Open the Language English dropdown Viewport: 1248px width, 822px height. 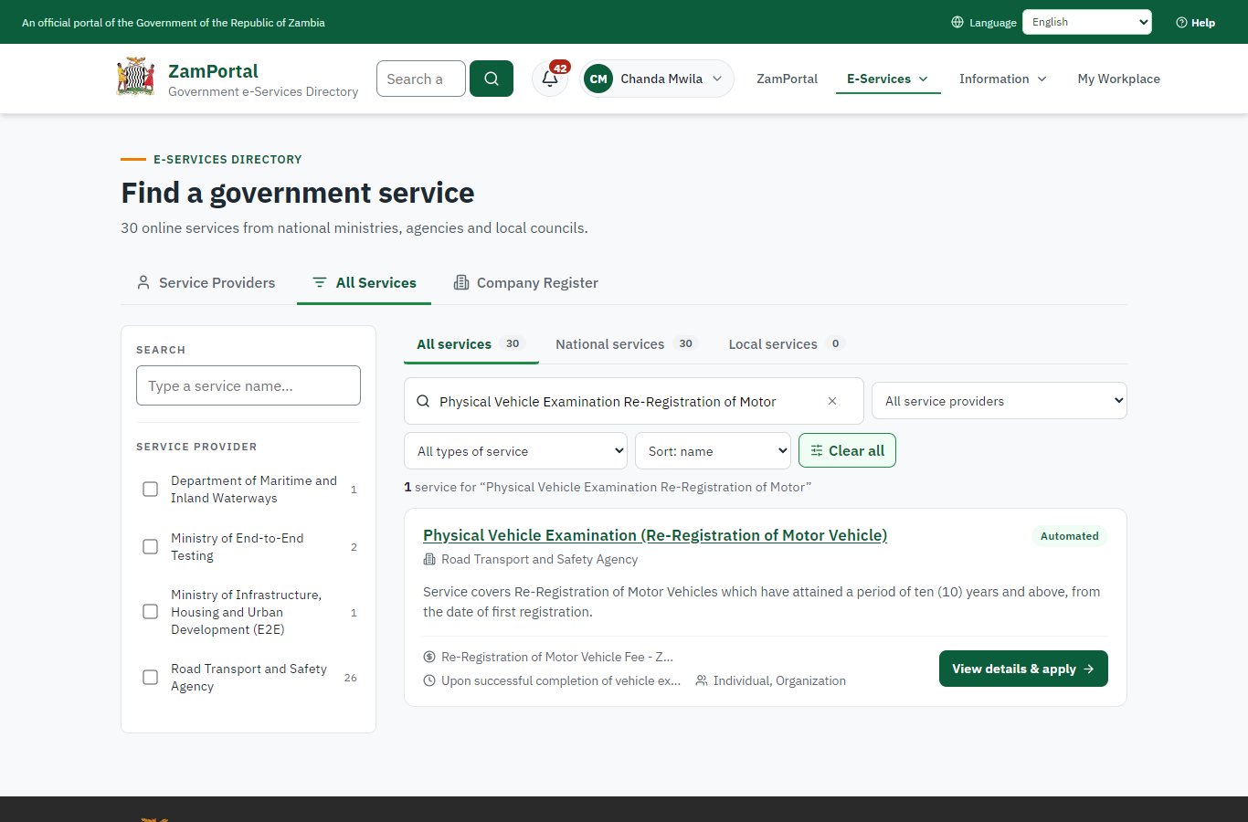1087,22
